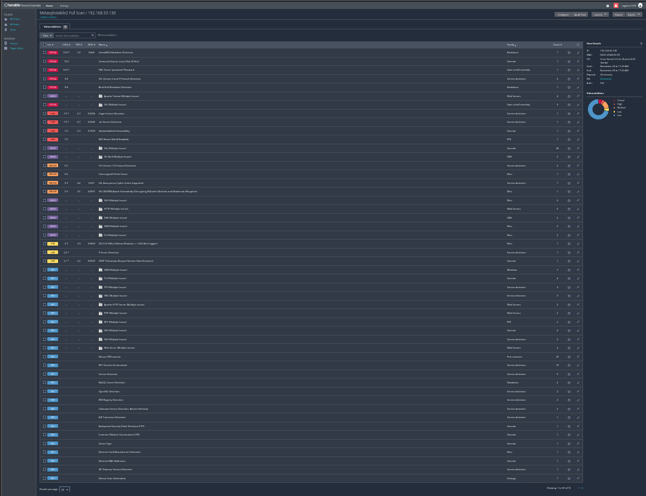Switch to the Settings menu item
This screenshot has height=496, width=646.
(x=64, y=5)
